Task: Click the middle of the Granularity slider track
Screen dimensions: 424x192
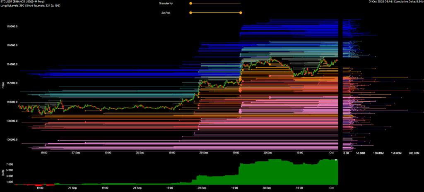Action: point(215,3)
